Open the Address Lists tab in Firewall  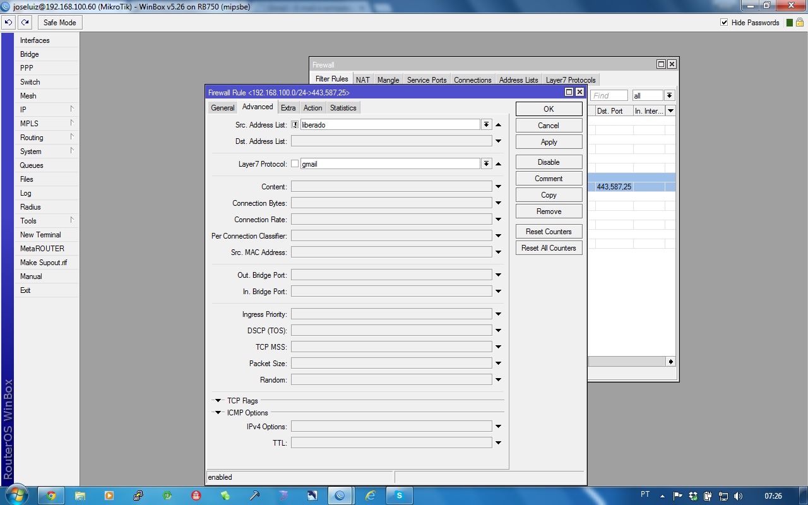click(x=519, y=80)
